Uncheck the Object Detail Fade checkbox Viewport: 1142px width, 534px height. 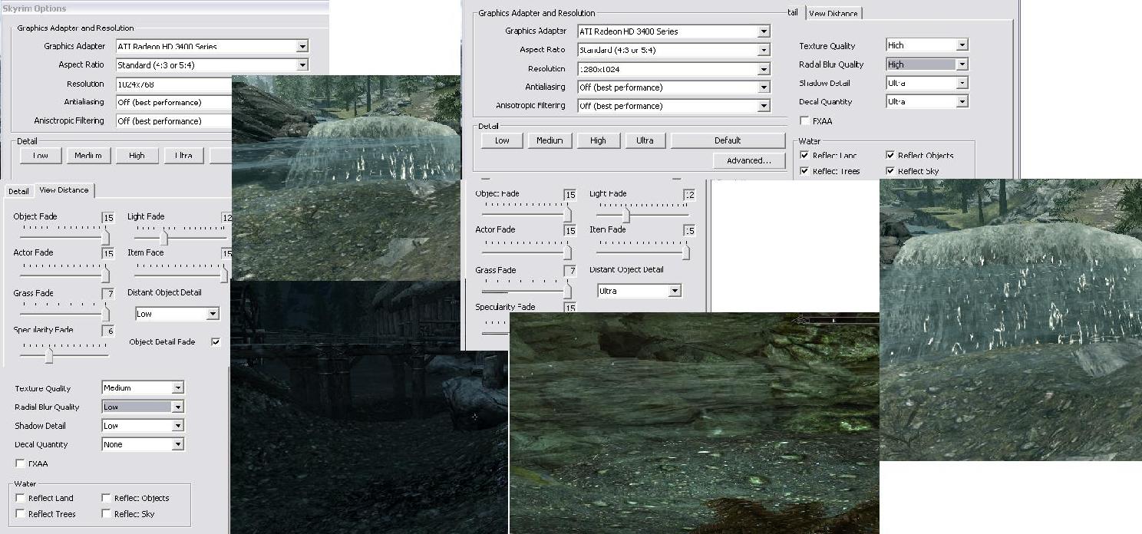[x=216, y=342]
